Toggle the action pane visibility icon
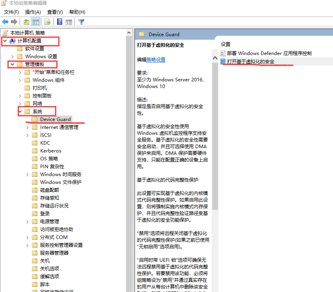 pyautogui.click(x=68, y=22)
